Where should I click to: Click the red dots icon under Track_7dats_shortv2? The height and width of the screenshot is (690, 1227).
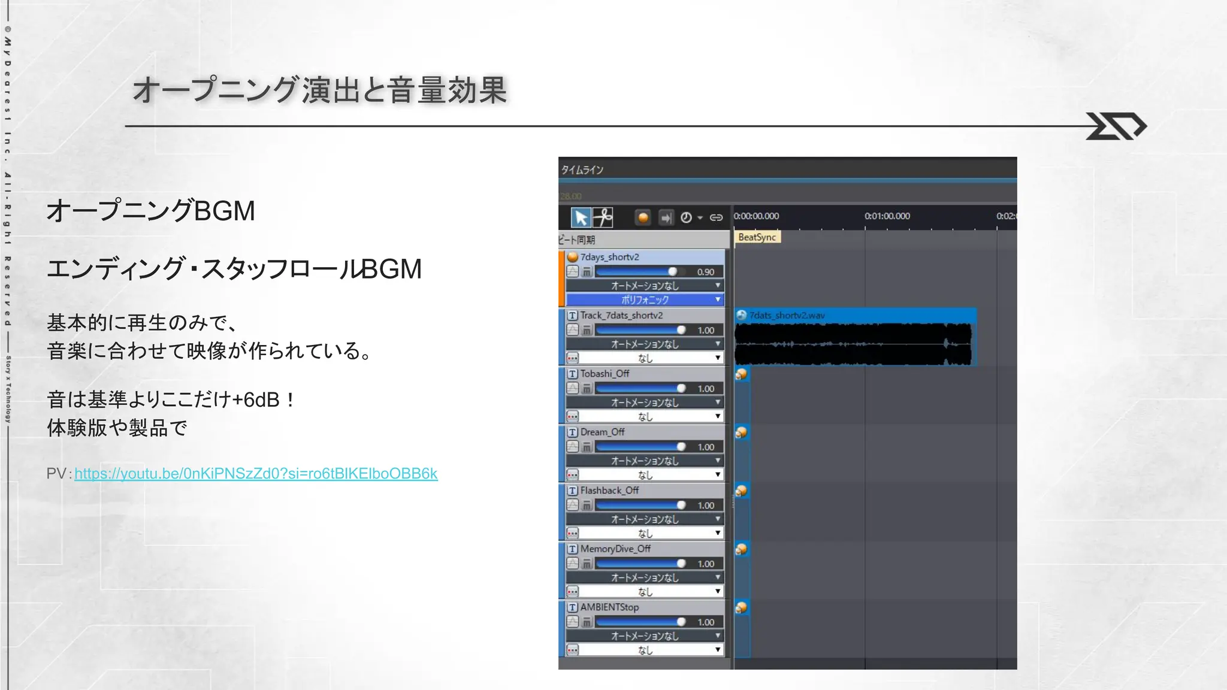(573, 358)
